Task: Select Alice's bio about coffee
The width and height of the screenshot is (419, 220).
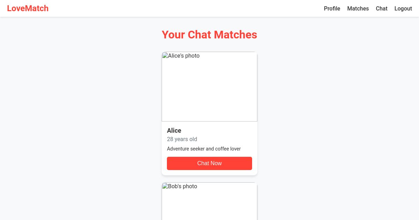Action: point(204,149)
